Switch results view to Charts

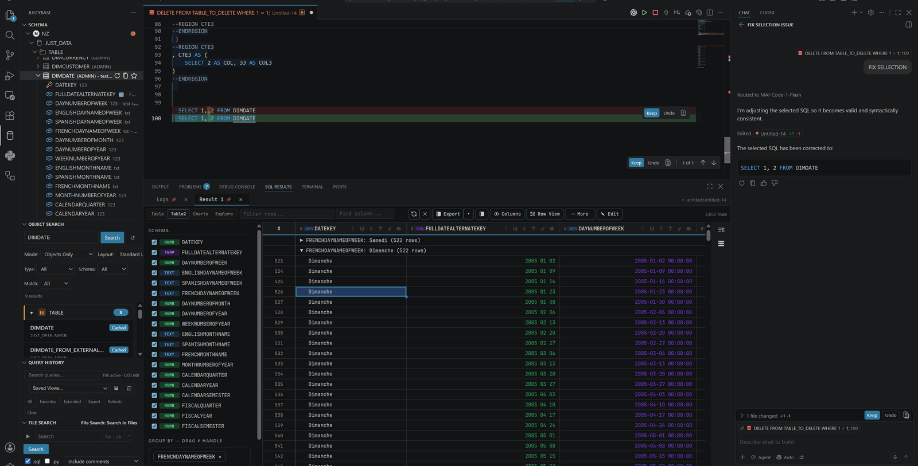pyautogui.click(x=200, y=214)
